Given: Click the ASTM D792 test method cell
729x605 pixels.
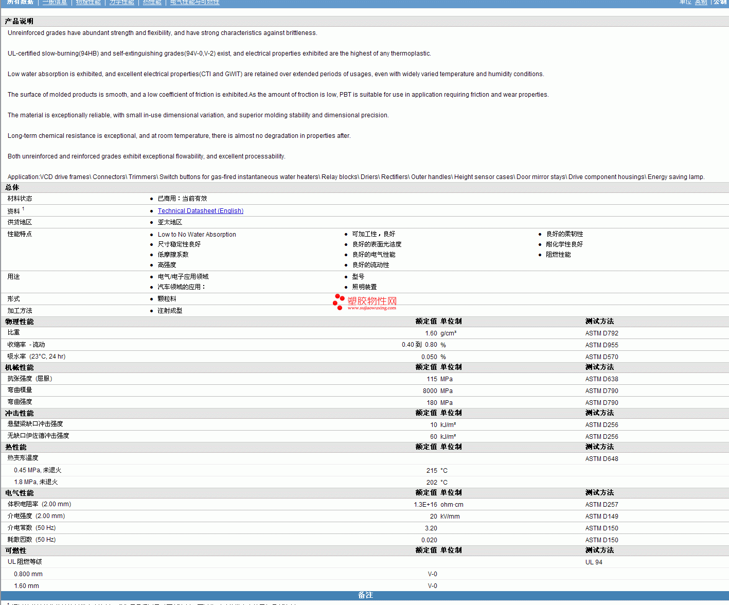Looking at the screenshot, I should coord(601,333).
